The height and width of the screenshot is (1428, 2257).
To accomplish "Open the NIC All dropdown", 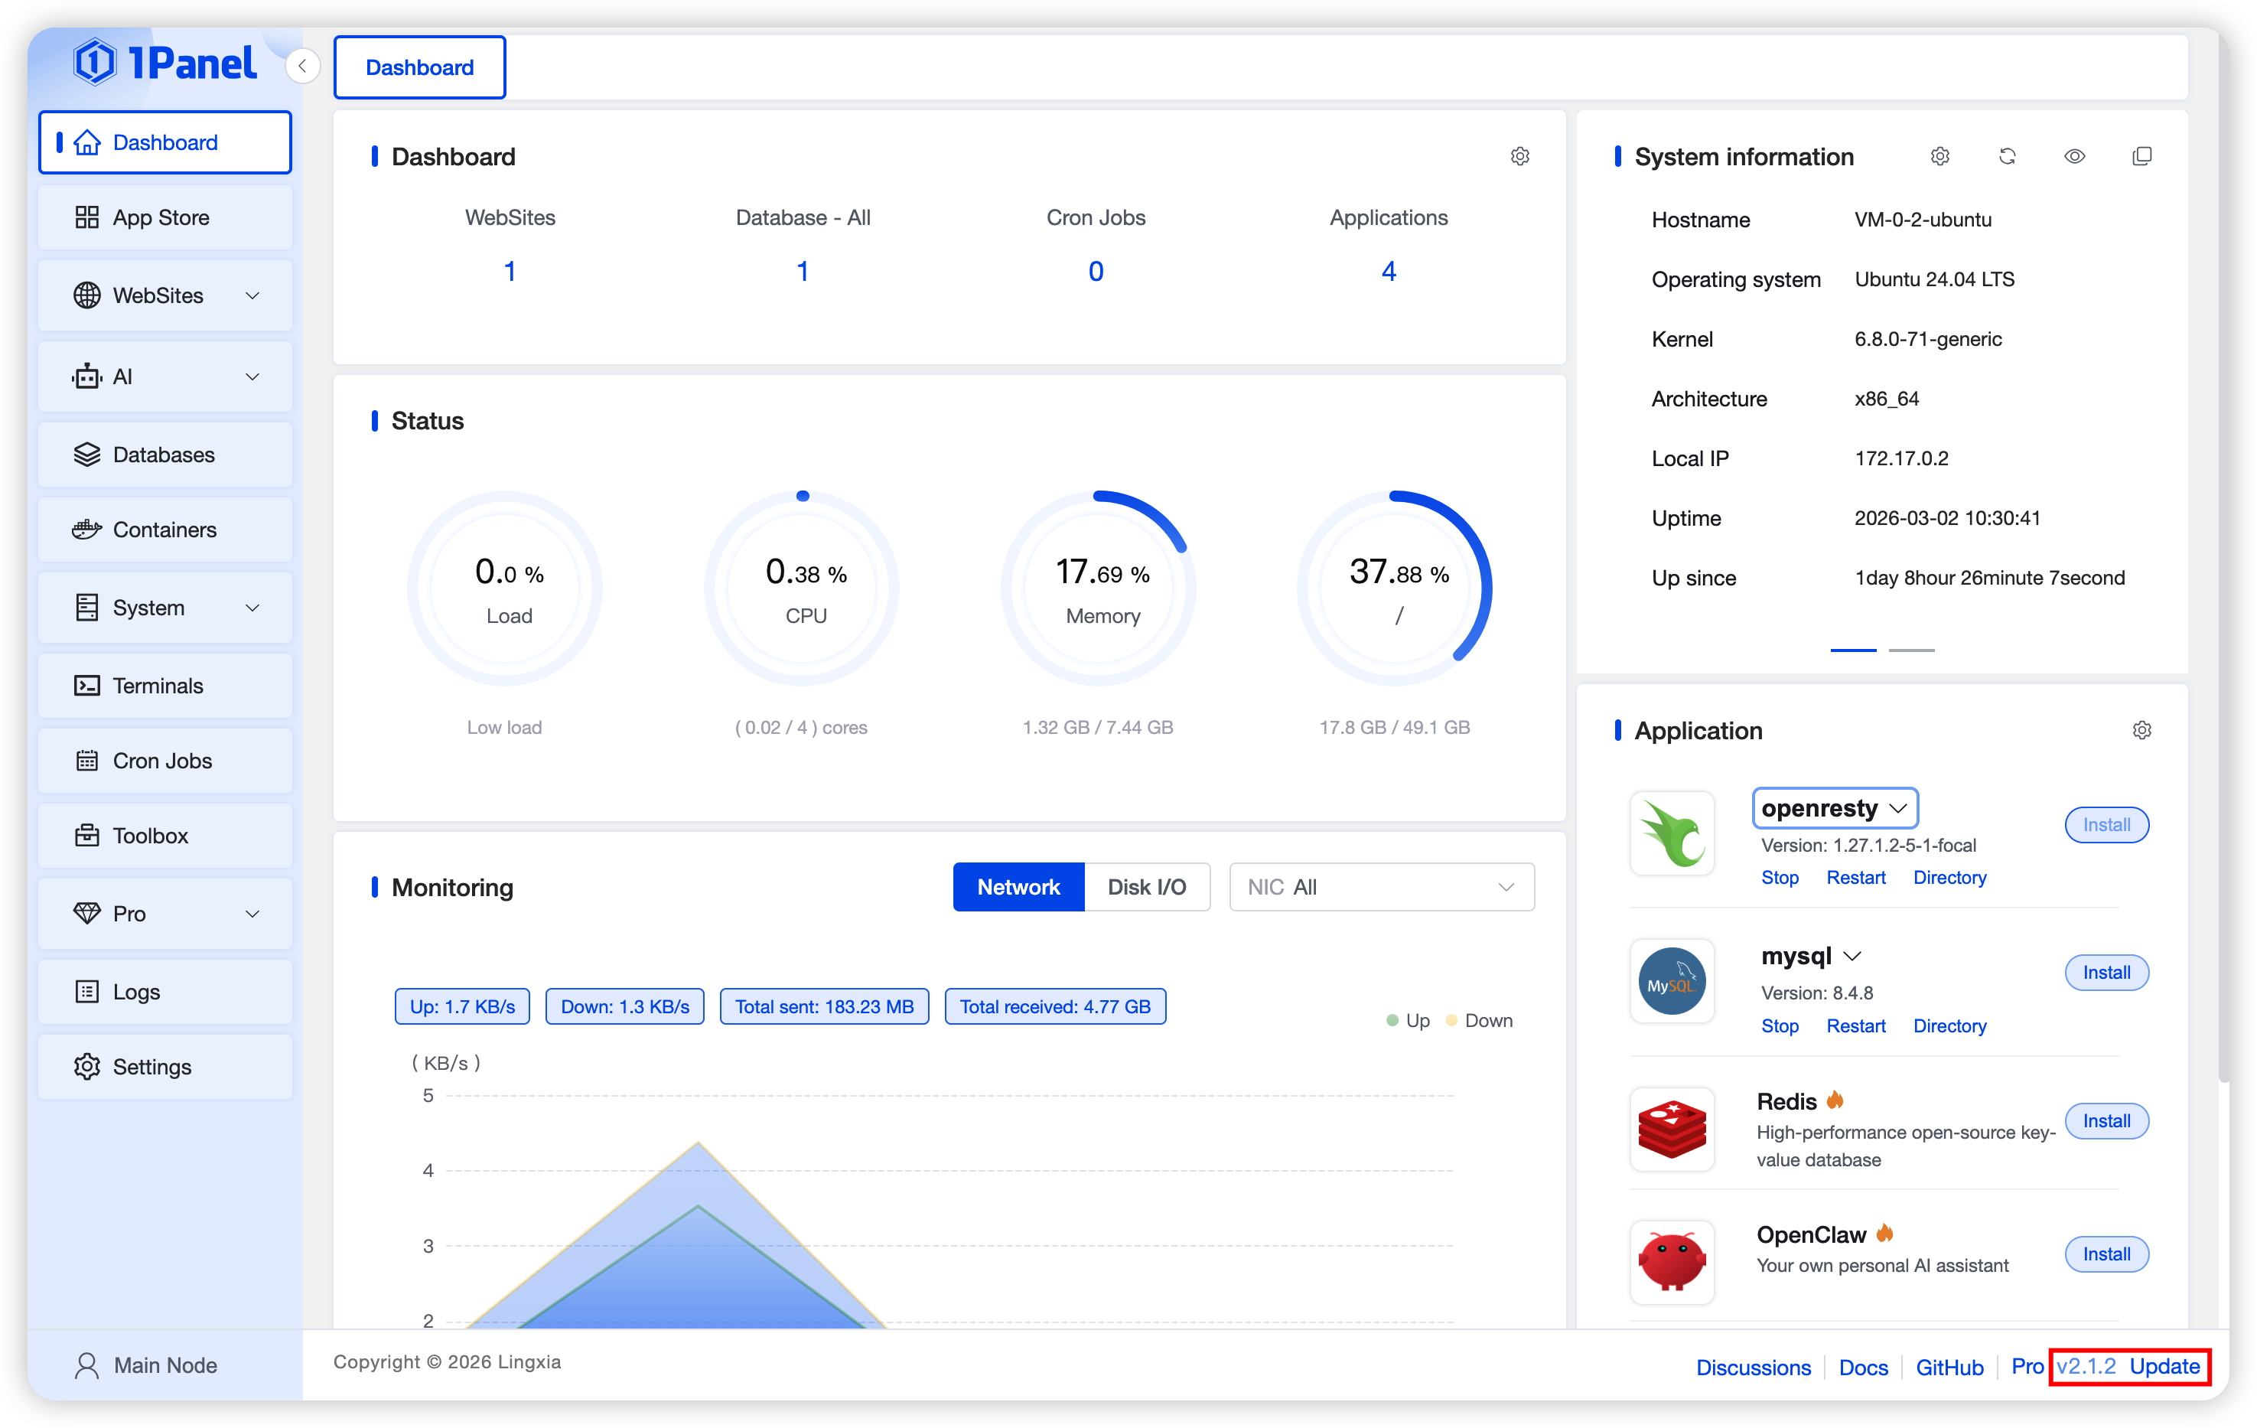I will [x=1381, y=887].
